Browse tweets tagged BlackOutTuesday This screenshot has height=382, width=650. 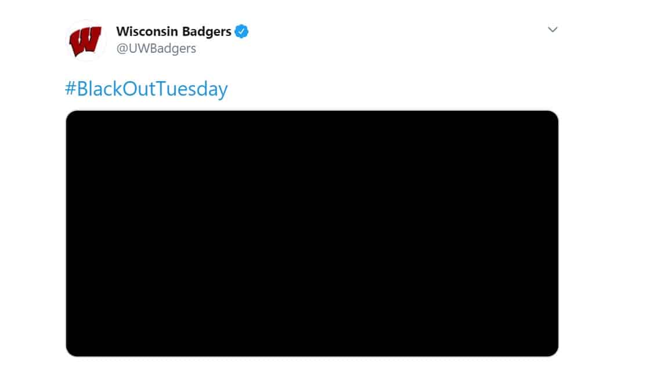coord(146,89)
